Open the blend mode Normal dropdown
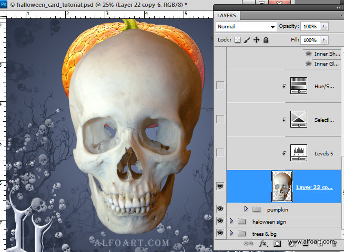Screen dimensions: 344x252 [246, 26]
